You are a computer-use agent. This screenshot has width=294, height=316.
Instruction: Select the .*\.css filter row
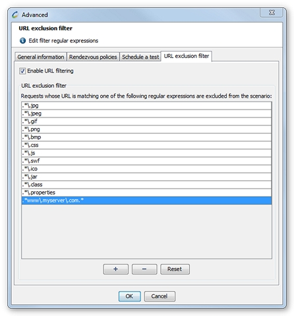coord(146,145)
